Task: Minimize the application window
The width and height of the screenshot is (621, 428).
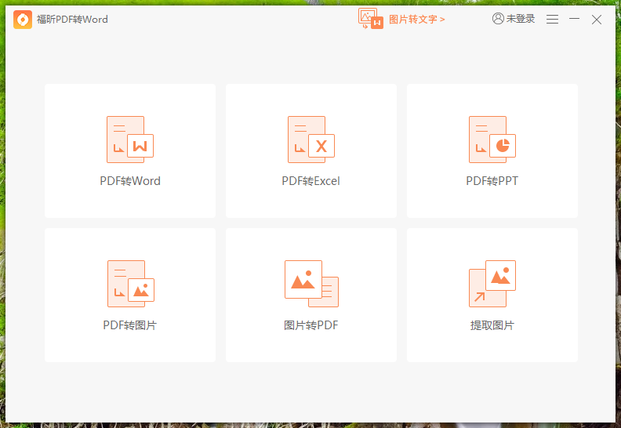Action: (575, 19)
